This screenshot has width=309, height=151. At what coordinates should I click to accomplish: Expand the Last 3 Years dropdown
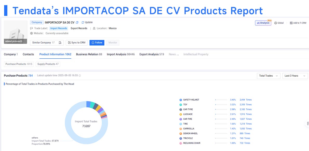click(295, 76)
